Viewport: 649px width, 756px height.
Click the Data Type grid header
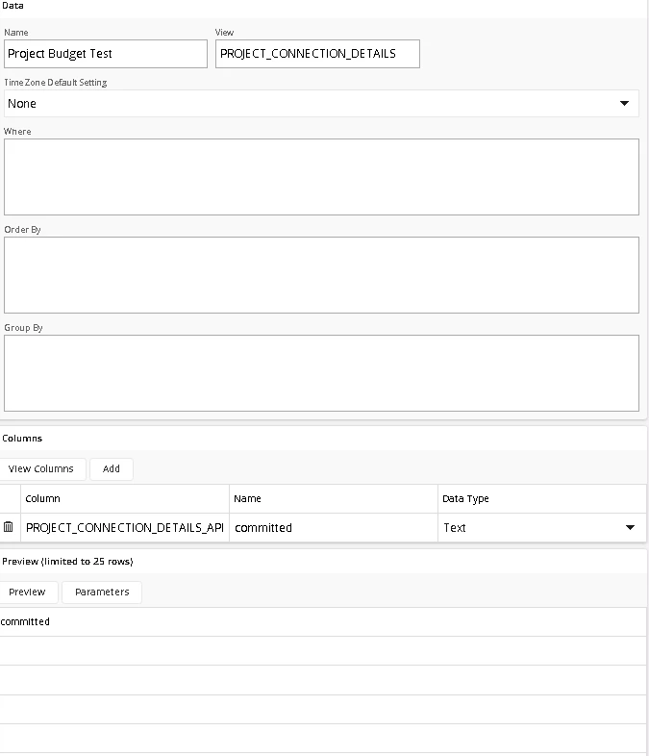click(x=465, y=499)
